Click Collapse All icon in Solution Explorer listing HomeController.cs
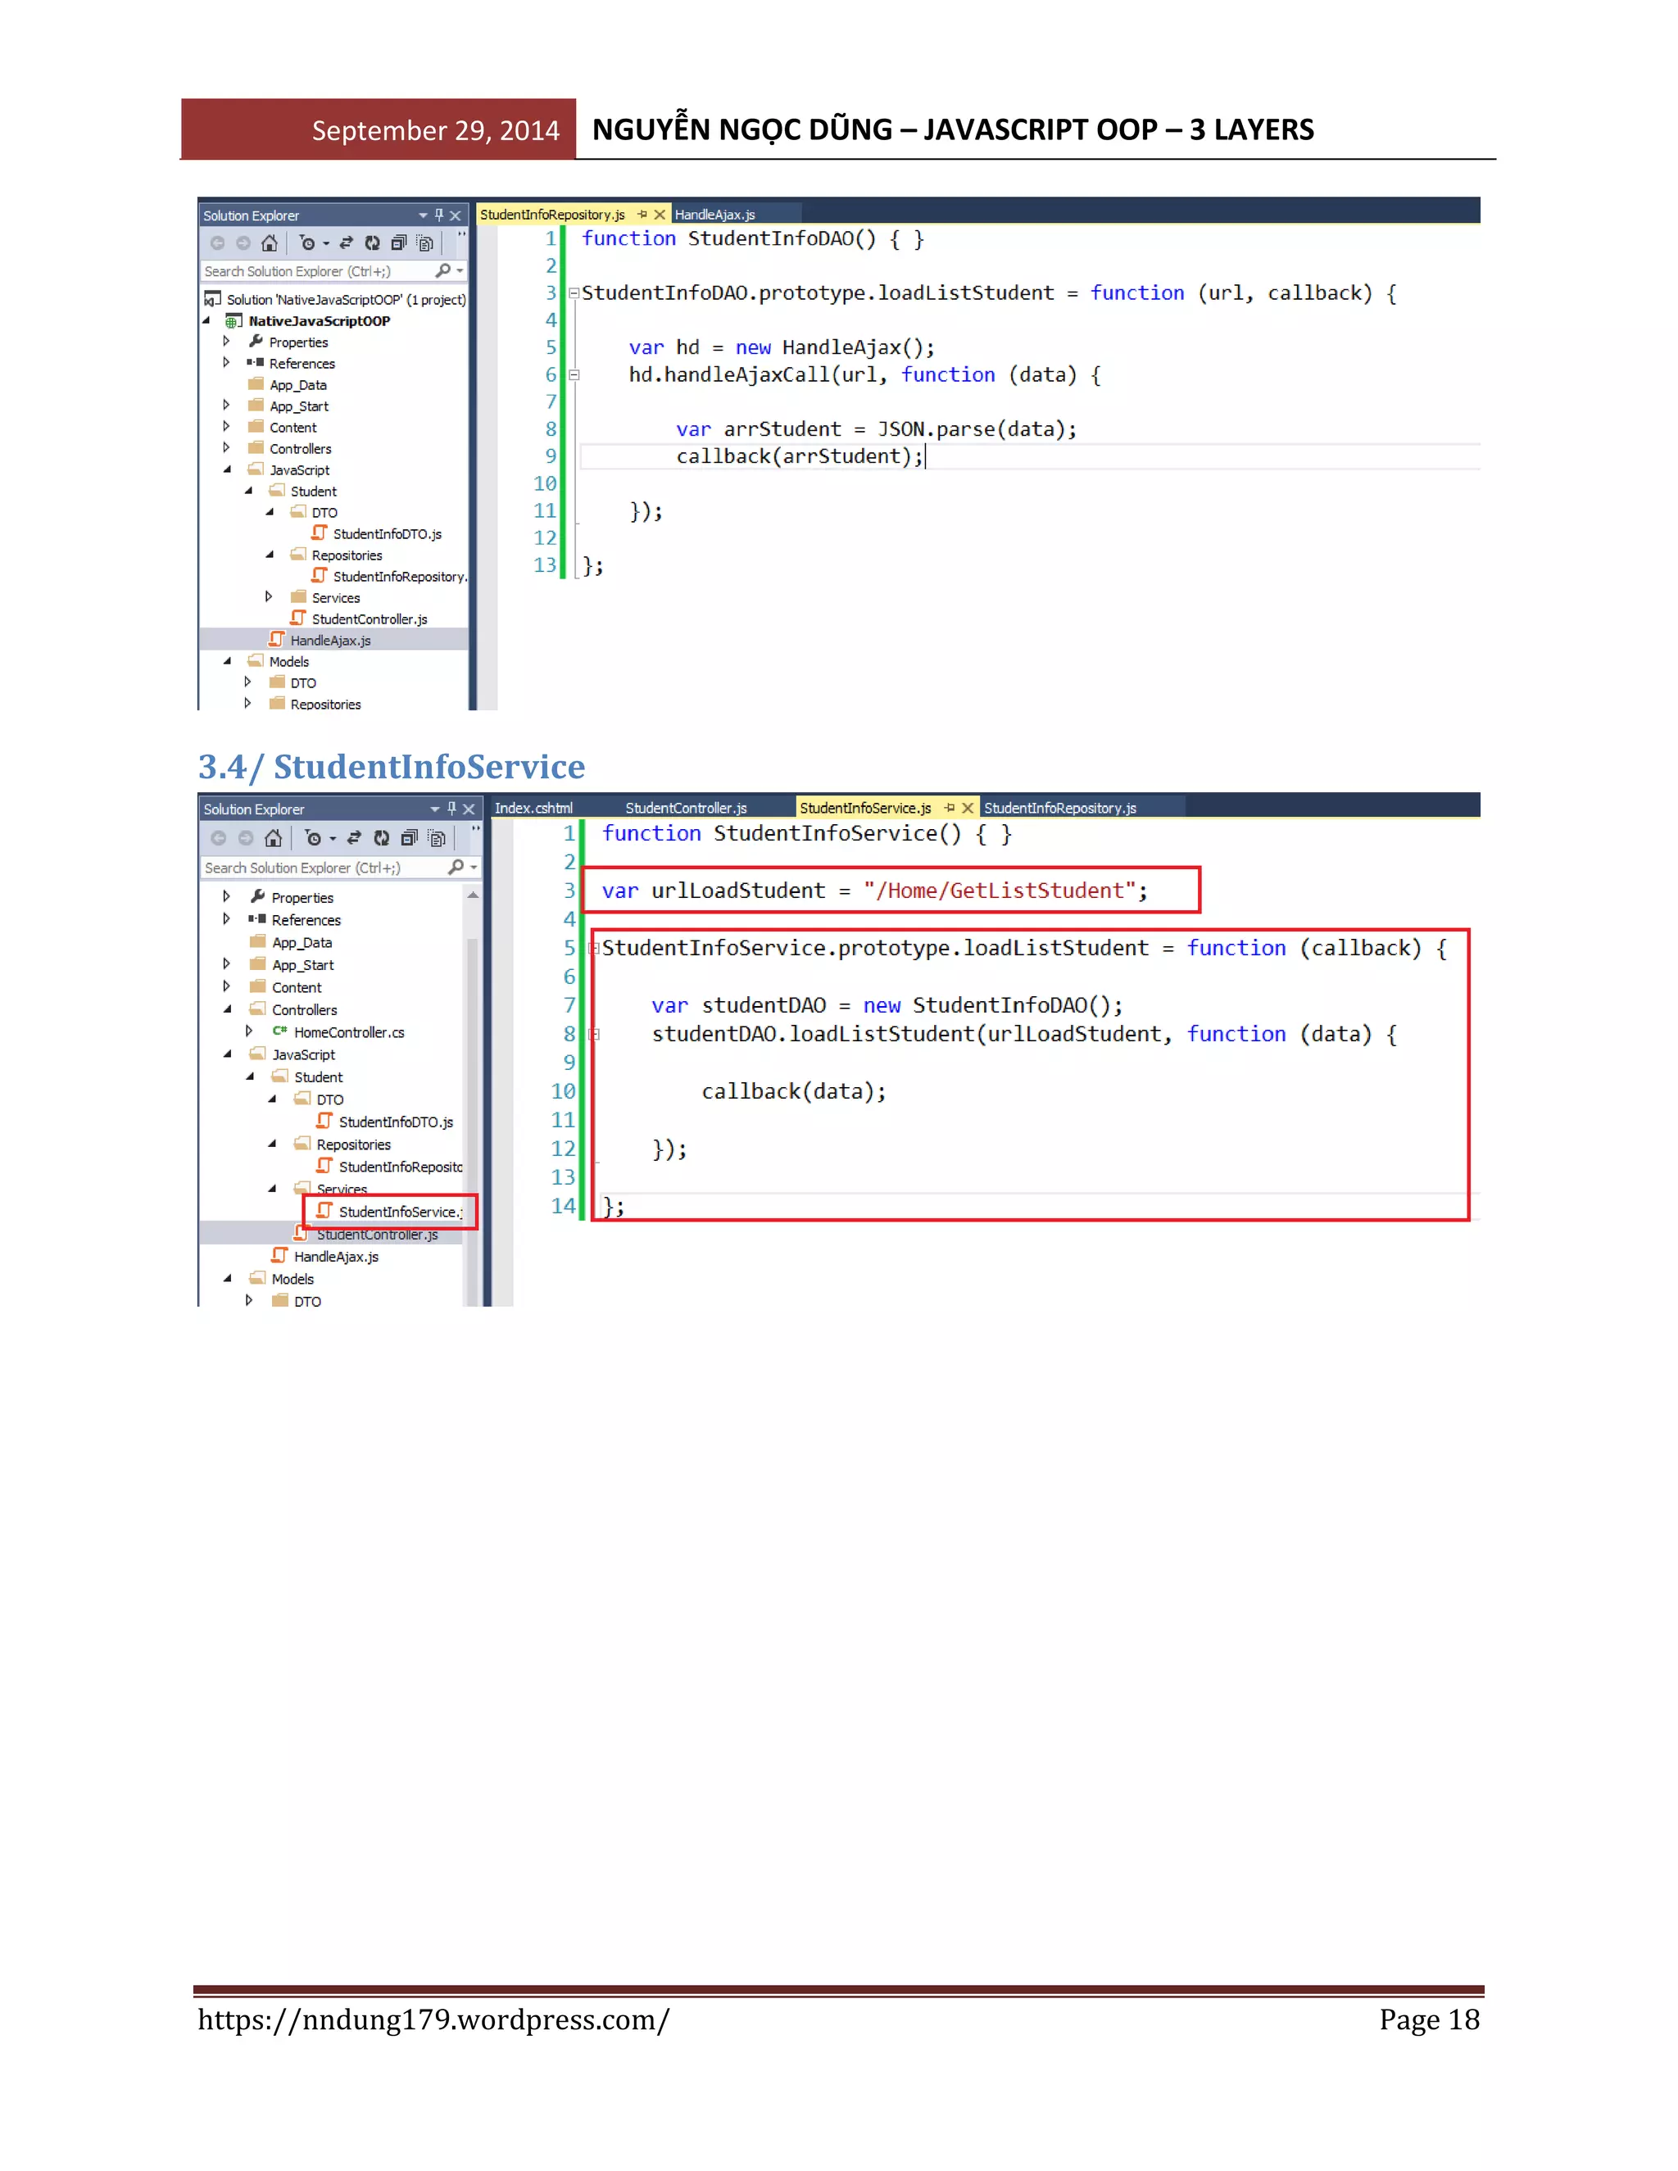This screenshot has height=2171, width=1678. point(409,838)
